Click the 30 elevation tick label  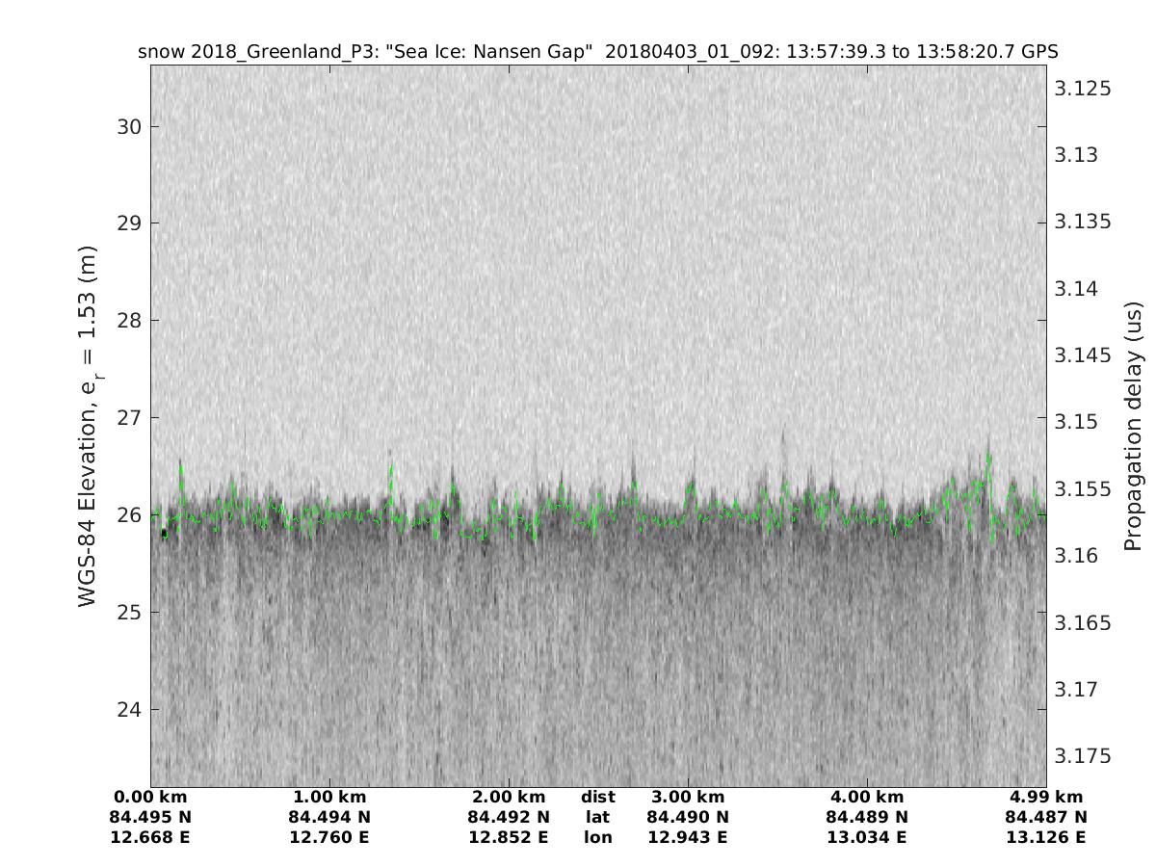pyautogui.click(x=130, y=126)
